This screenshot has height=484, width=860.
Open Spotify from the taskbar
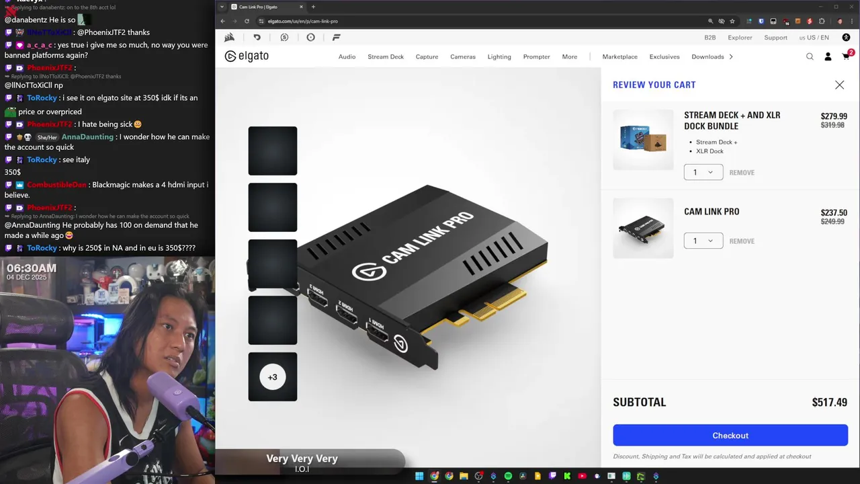tap(508, 477)
